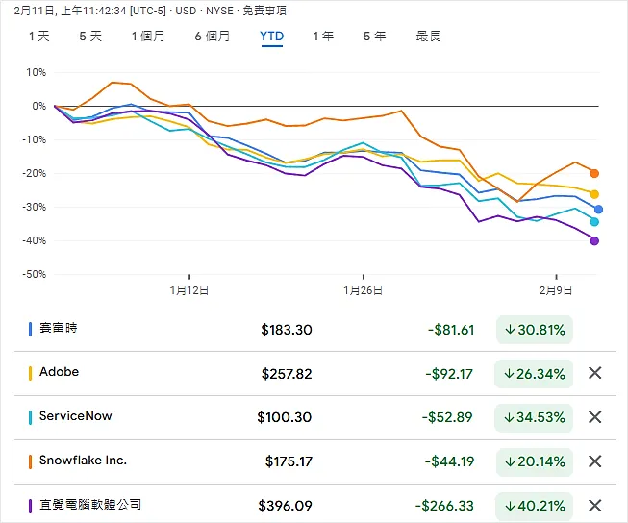The width and height of the screenshot is (628, 523).
Task: Click the $183.30 price value
Action: click(287, 330)
